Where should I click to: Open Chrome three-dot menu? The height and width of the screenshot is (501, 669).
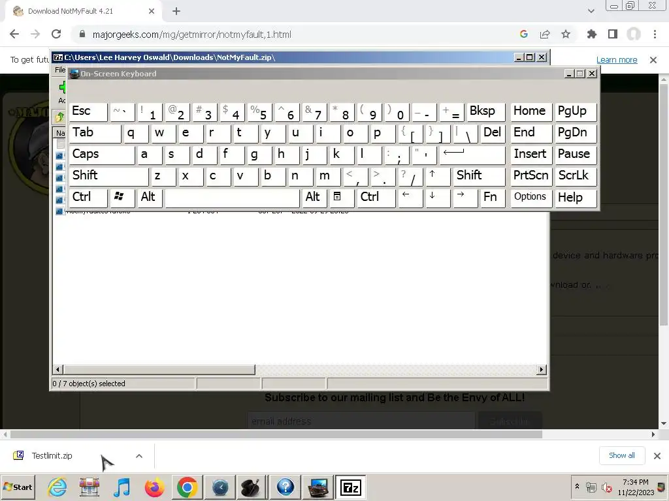(x=655, y=34)
